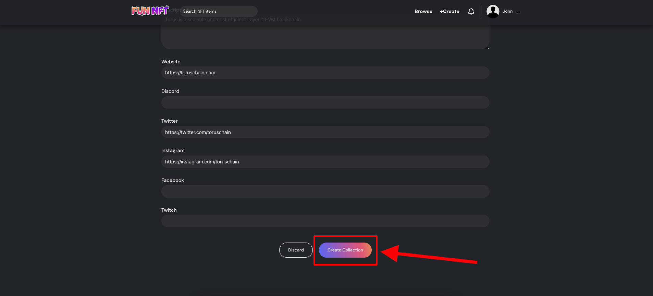Select the John username text
Image resolution: width=653 pixels, height=296 pixels.
pos(508,11)
